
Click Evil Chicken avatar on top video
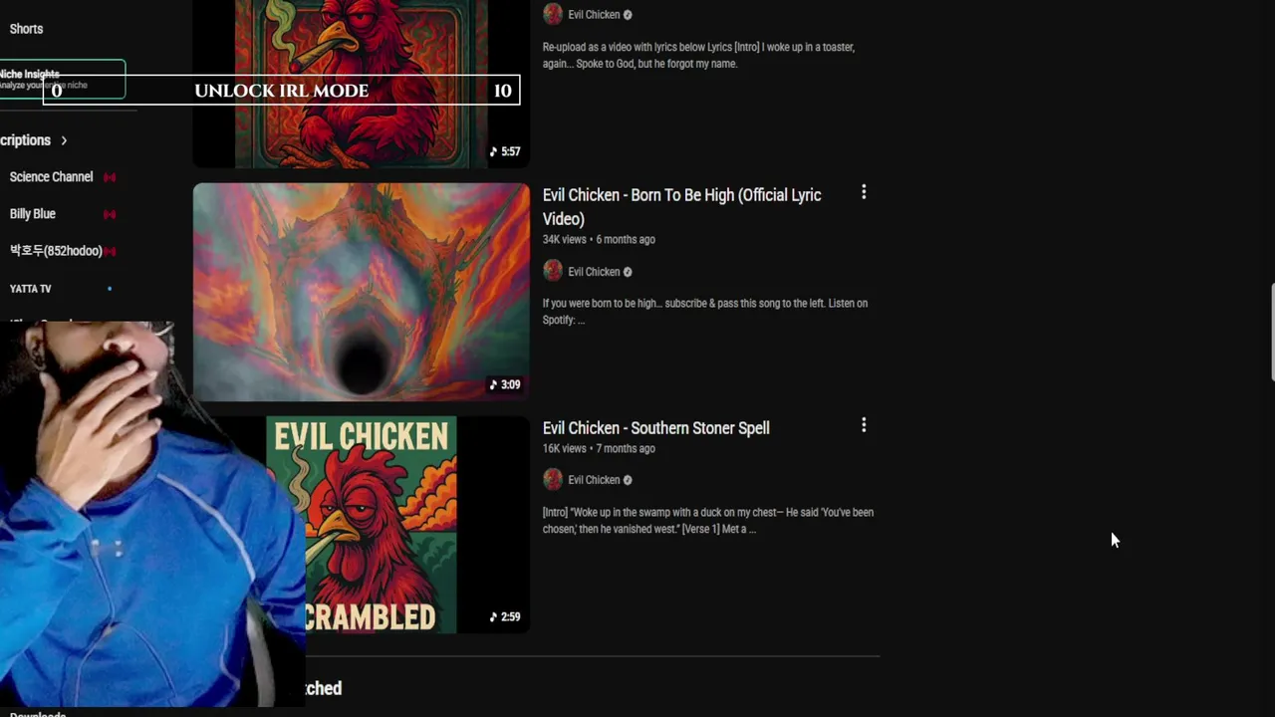point(553,14)
